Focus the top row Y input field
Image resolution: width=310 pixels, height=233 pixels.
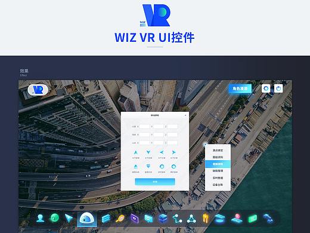pos(159,127)
